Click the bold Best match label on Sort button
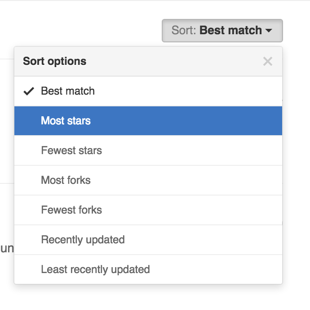The height and width of the screenshot is (310, 310). coord(230,30)
